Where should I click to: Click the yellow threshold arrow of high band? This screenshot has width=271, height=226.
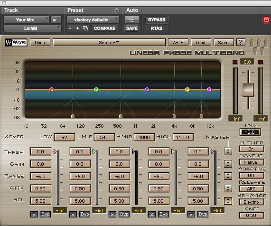point(173,151)
